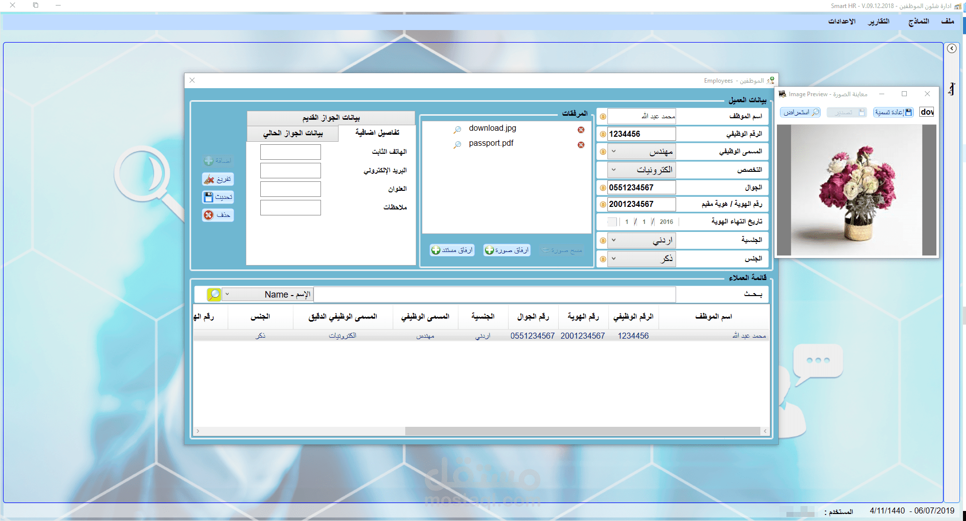Click the إرفاق مستند attach document icon
The image size is (966, 521).
point(435,250)
